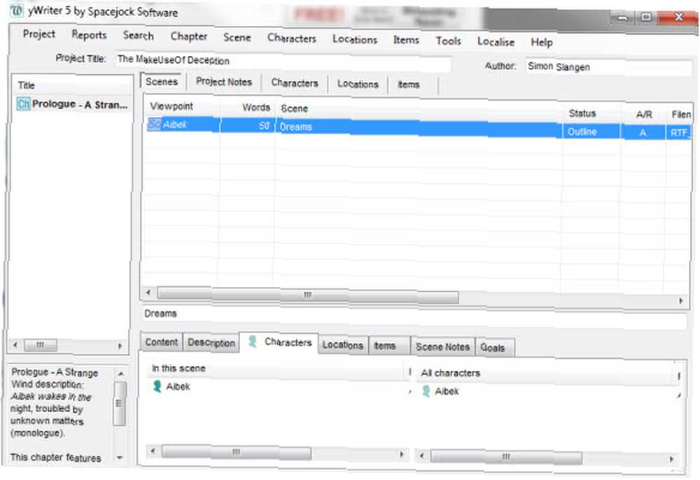Sort scenes by the Scene column header
The height and width of the screenshot is (480, 700).
pyautogui.click(x=419, y=110)
